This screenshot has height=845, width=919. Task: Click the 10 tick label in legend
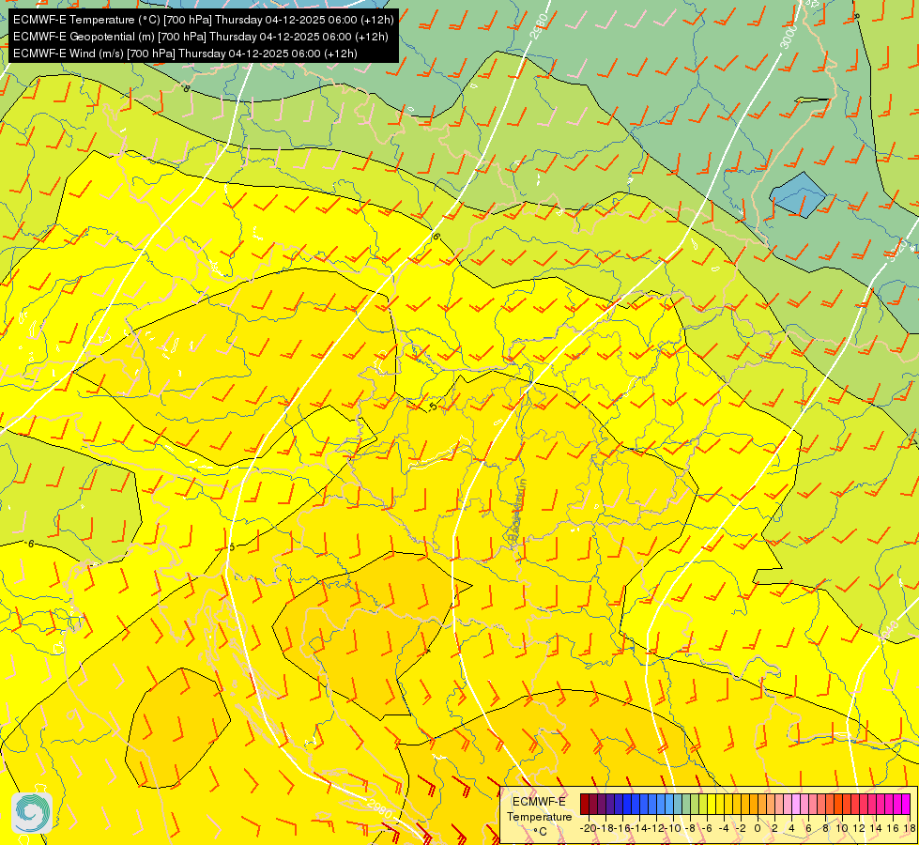(x=842, y=828)
